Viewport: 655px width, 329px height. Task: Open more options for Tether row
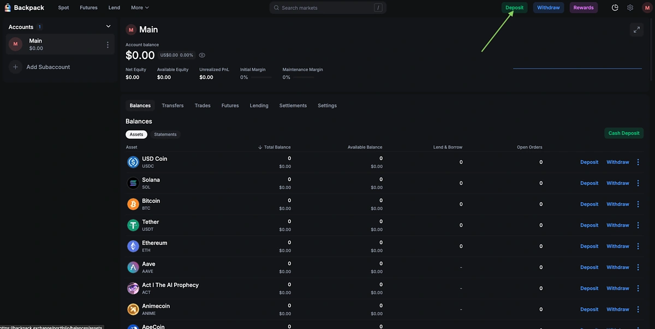(638, 225)
